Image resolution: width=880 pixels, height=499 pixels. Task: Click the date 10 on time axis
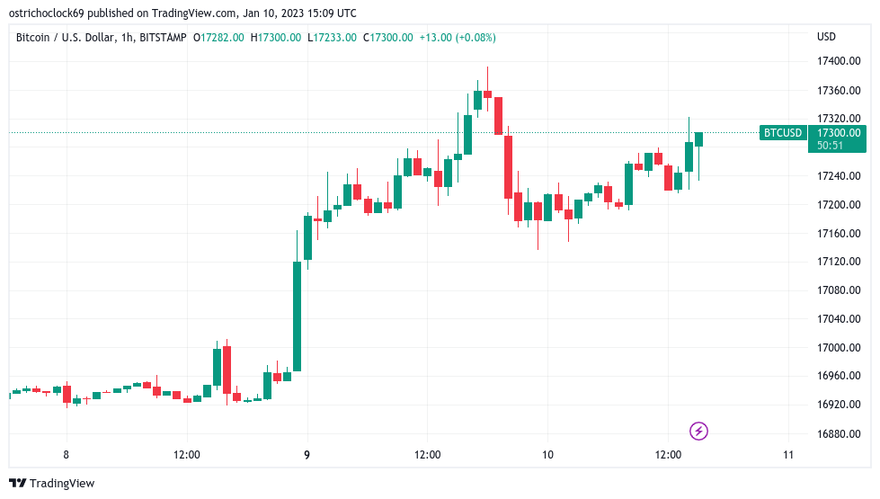pos(547,455)
